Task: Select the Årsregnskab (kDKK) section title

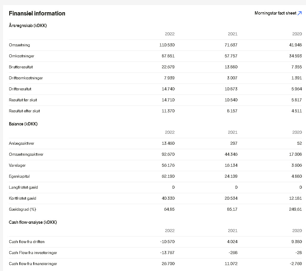Action: click(x=28, y=26)
